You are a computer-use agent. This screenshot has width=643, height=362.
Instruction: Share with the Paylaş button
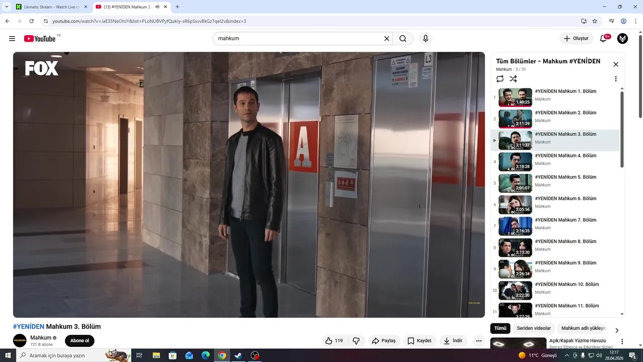click(x=384, y=341)
